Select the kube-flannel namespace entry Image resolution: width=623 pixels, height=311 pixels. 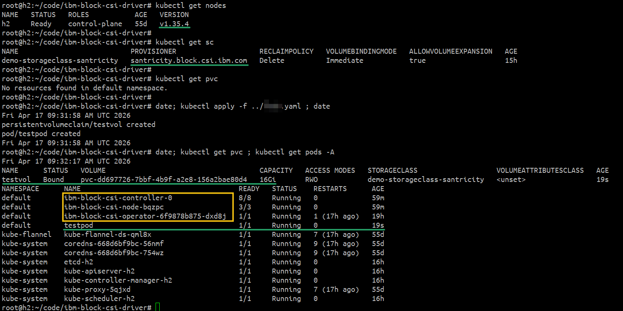(27, 234)
